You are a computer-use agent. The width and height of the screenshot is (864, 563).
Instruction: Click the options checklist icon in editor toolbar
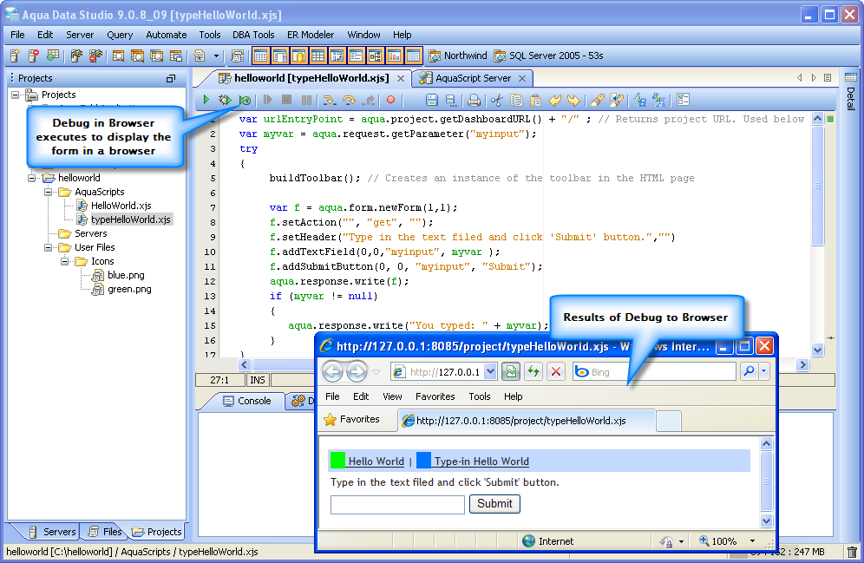pyautogui.click(x=684, y=99)
